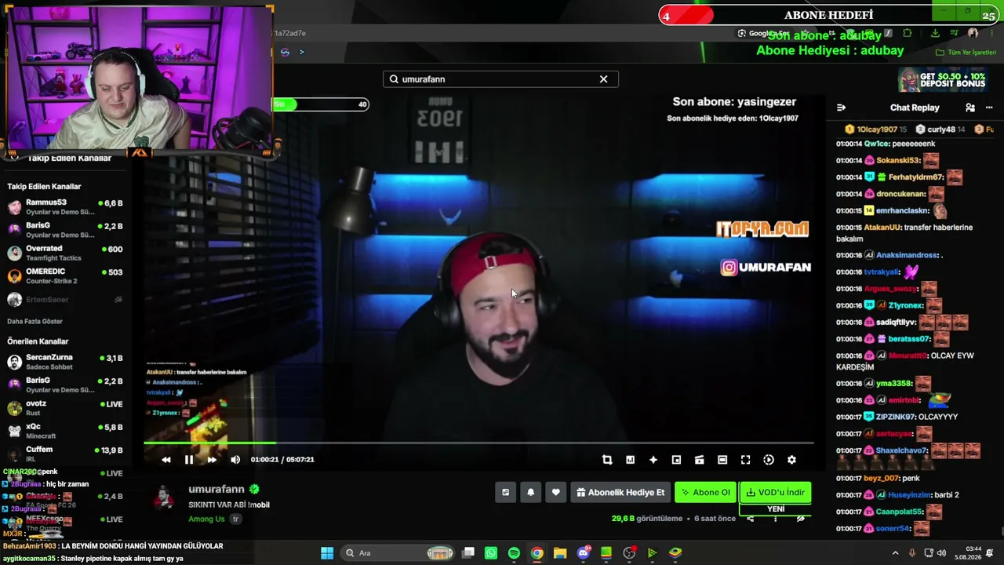The image size is (1004, 565).
Task: Open File Explorer from taskbar
Action: coord(560,553)
